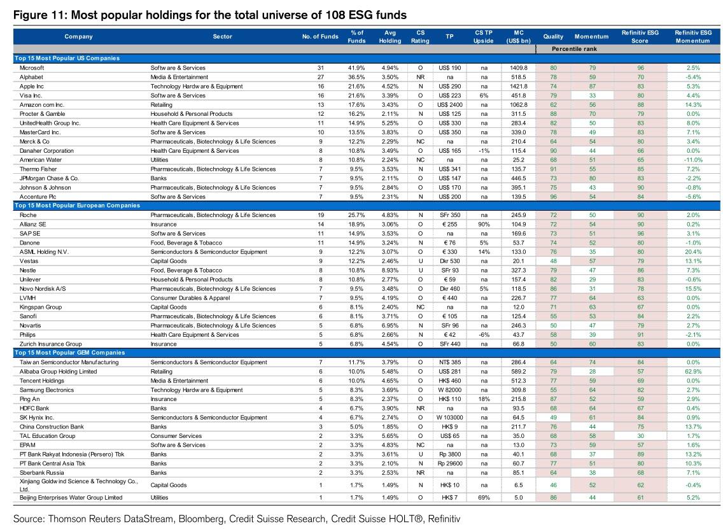Click the Microsoft company name
The image size is (723, 529).
coord(32,67)
